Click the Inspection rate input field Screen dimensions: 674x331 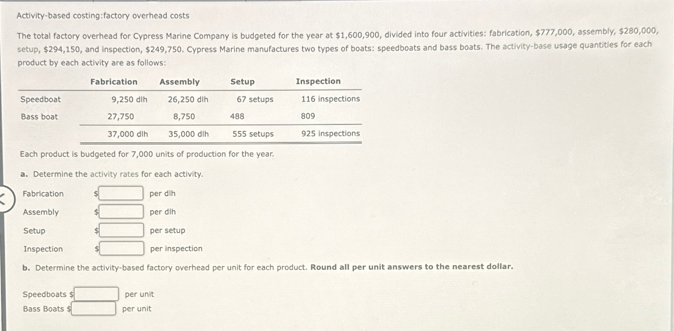[122, 248]
